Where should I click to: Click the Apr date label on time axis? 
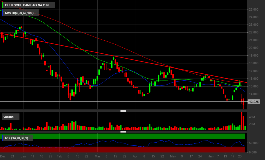135,156
